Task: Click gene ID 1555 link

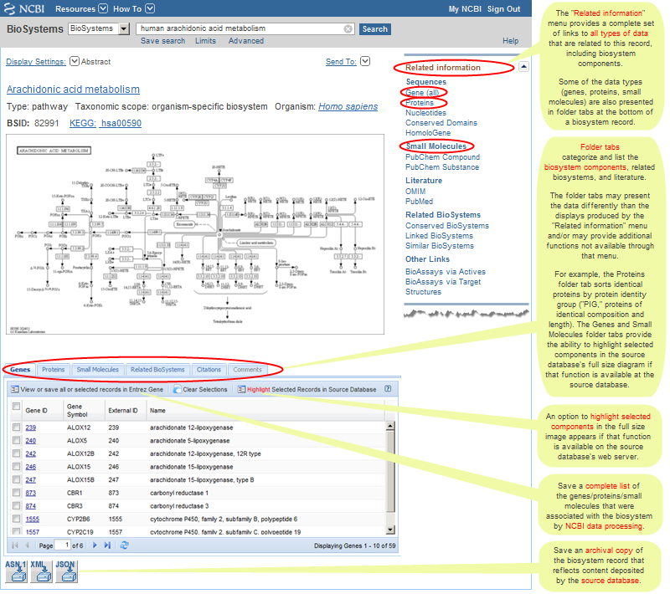Action: [33, 520]
